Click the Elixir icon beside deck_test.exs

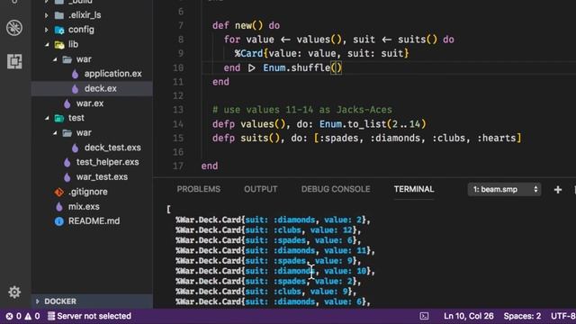[x=76, y=148]
